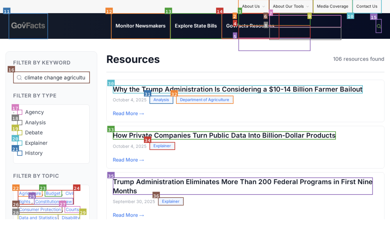Select the Budget topic filter
Screen dimensions: 390x225
pos(53,193)
